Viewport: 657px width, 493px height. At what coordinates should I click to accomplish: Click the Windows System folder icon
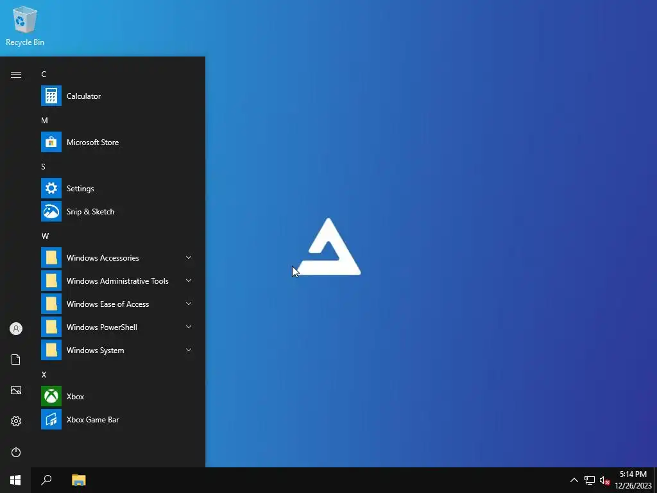[x=51, y=350]
